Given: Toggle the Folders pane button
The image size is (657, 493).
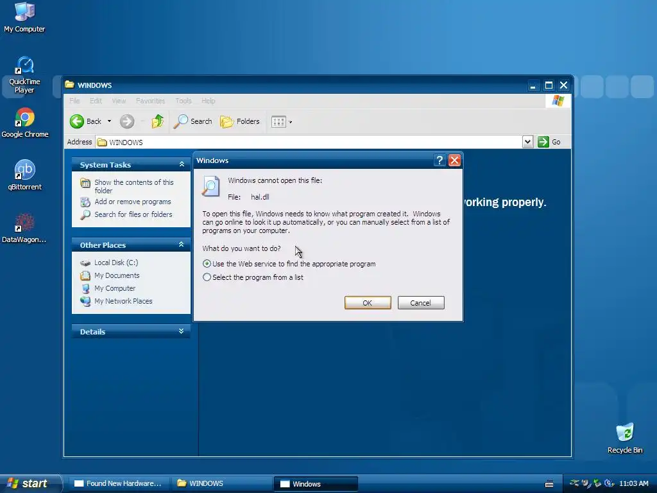Looking at the screenshot, I should [x=240, y=121].
